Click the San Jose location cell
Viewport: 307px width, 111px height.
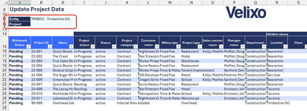click(277, 75)
